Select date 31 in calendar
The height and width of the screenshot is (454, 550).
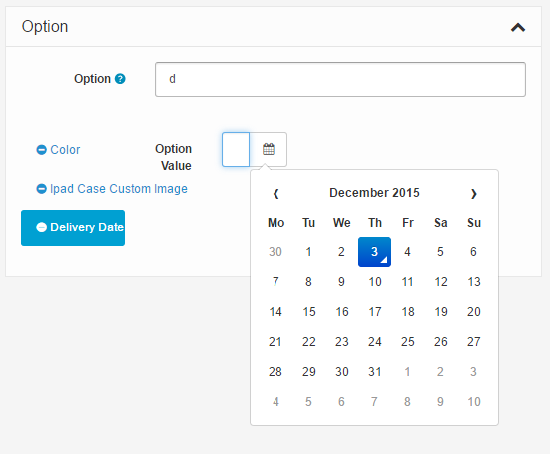[x=374, y=372]
